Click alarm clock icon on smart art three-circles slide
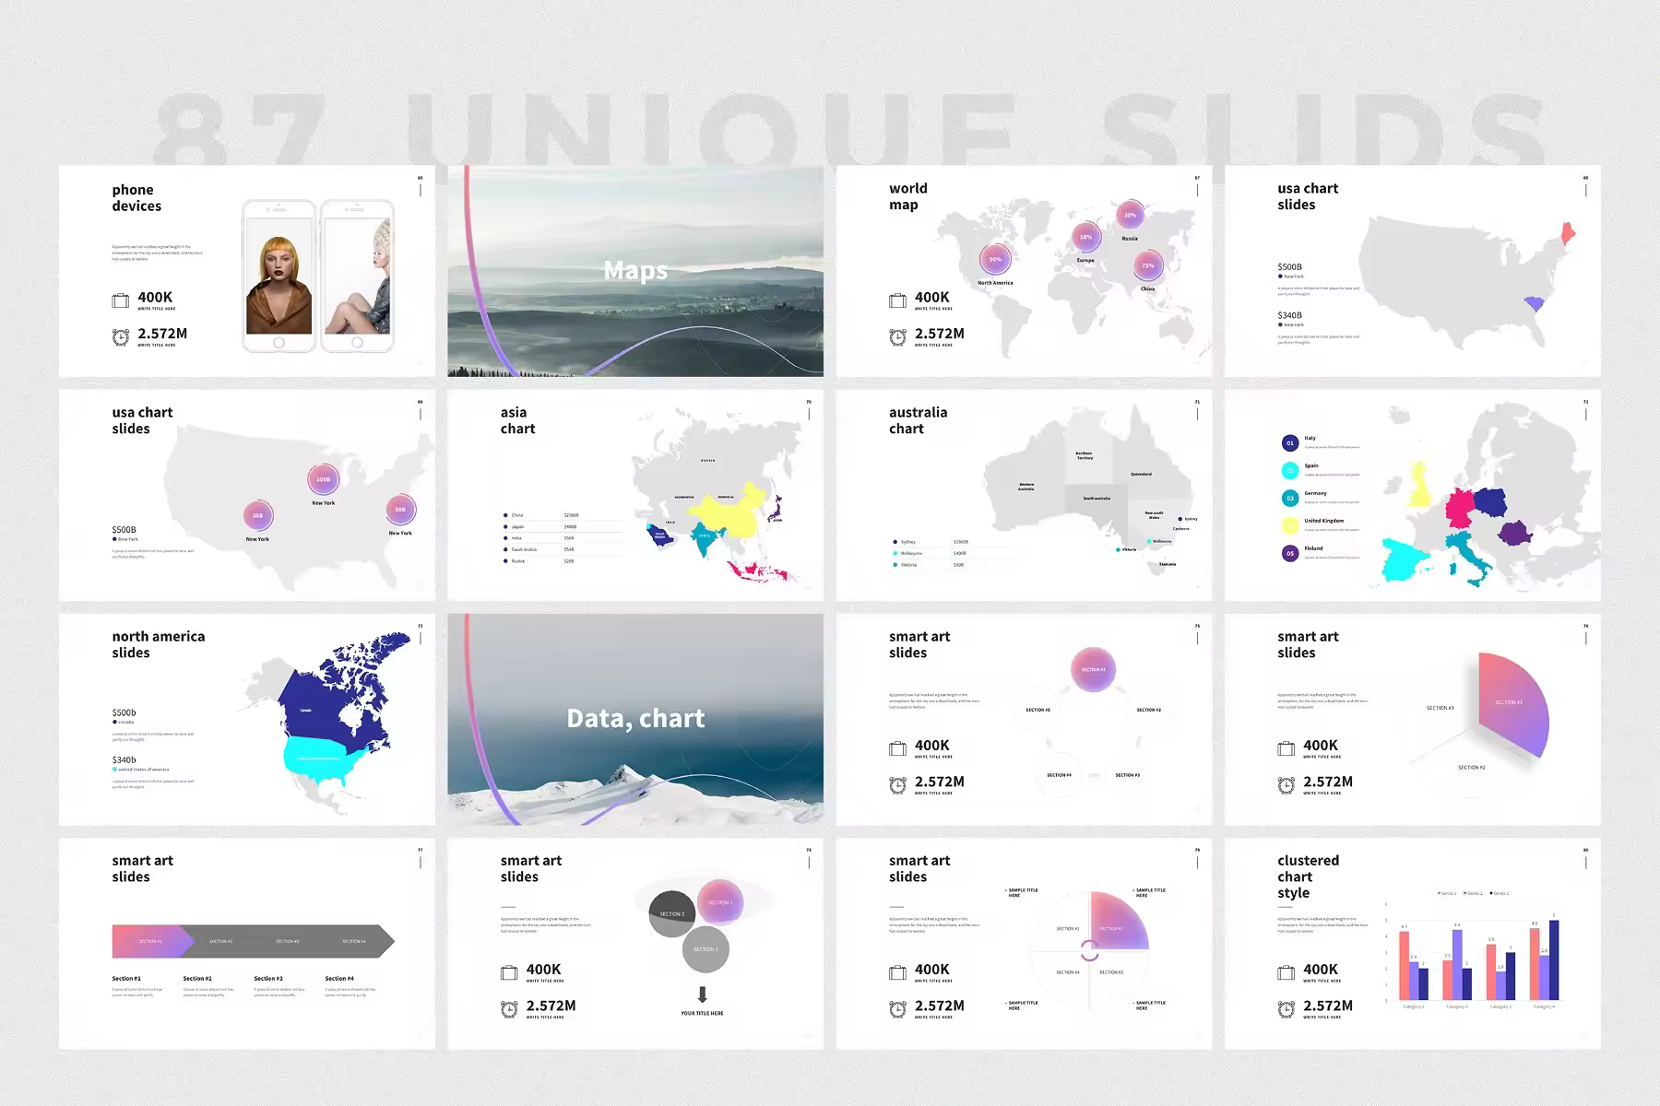 tap(509, 1009)
